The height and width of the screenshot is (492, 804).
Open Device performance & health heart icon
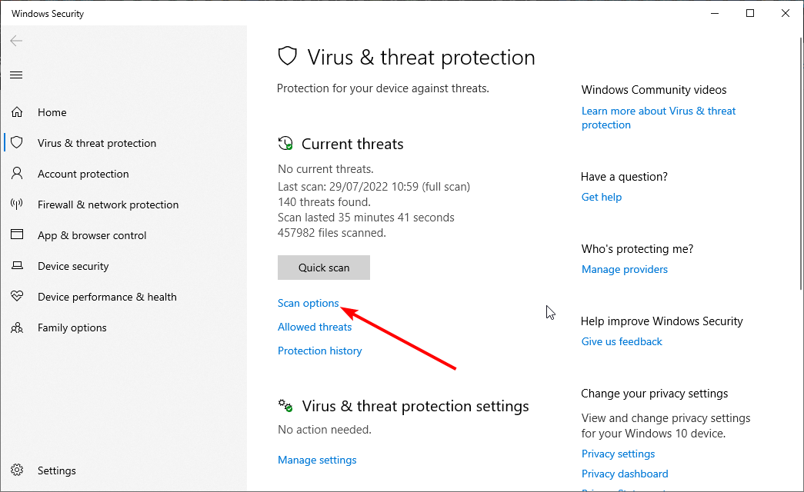[x=17, y=296]
